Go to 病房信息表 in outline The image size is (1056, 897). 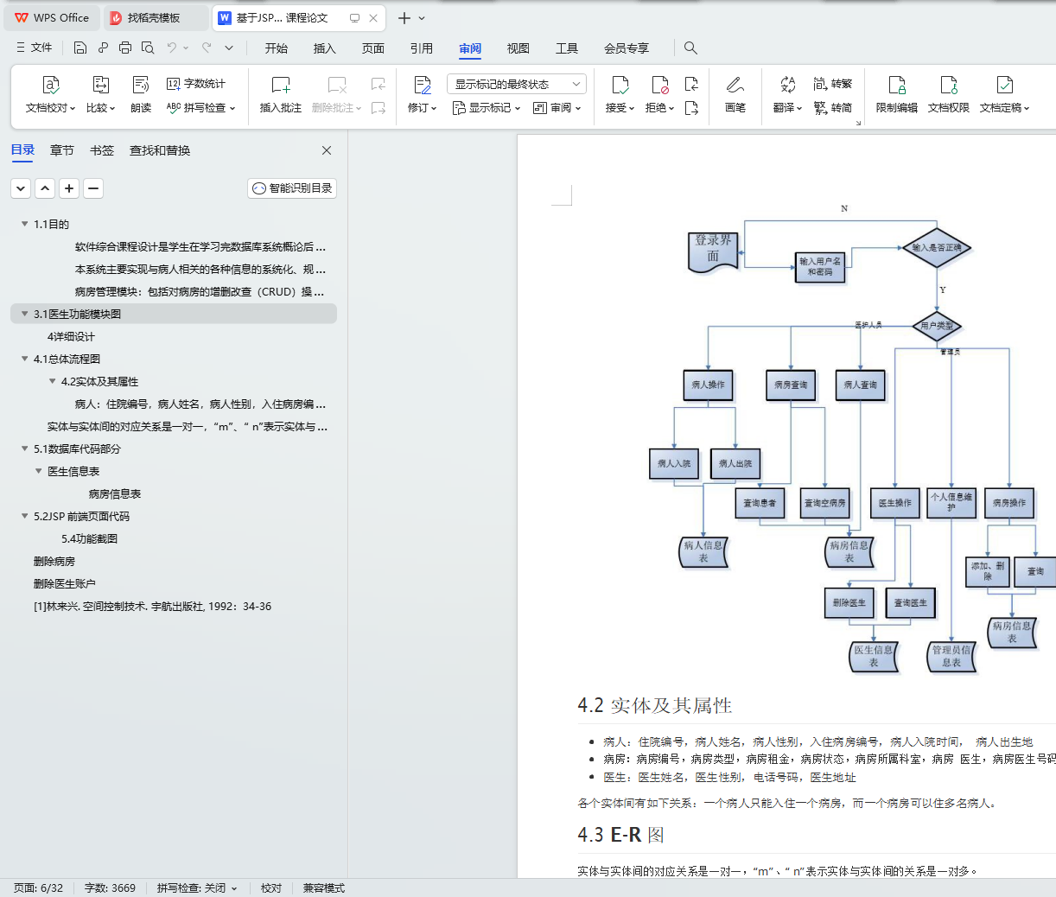coord(115,493)
